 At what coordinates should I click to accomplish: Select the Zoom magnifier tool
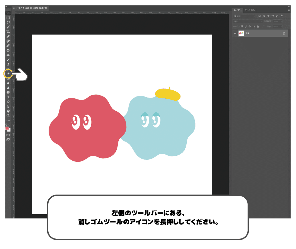(8, 116)
